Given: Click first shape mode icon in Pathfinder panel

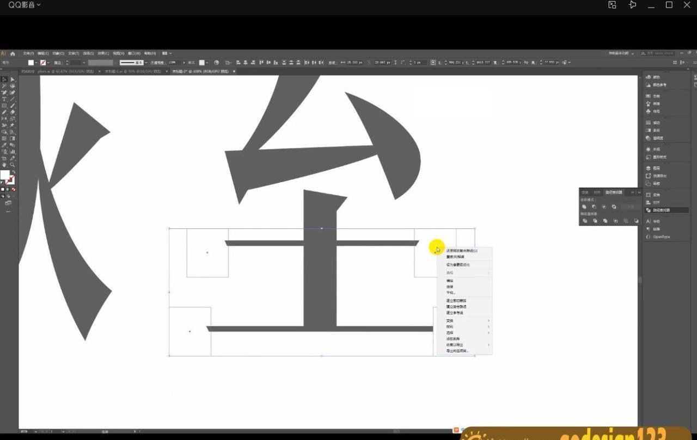Looking at the screenshot, I should point(584,207).
